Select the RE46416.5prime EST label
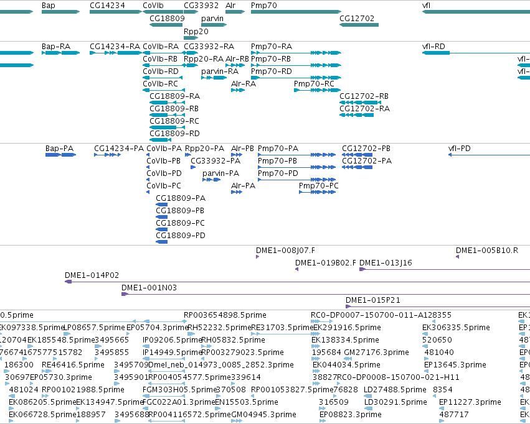 click(73, 365)
